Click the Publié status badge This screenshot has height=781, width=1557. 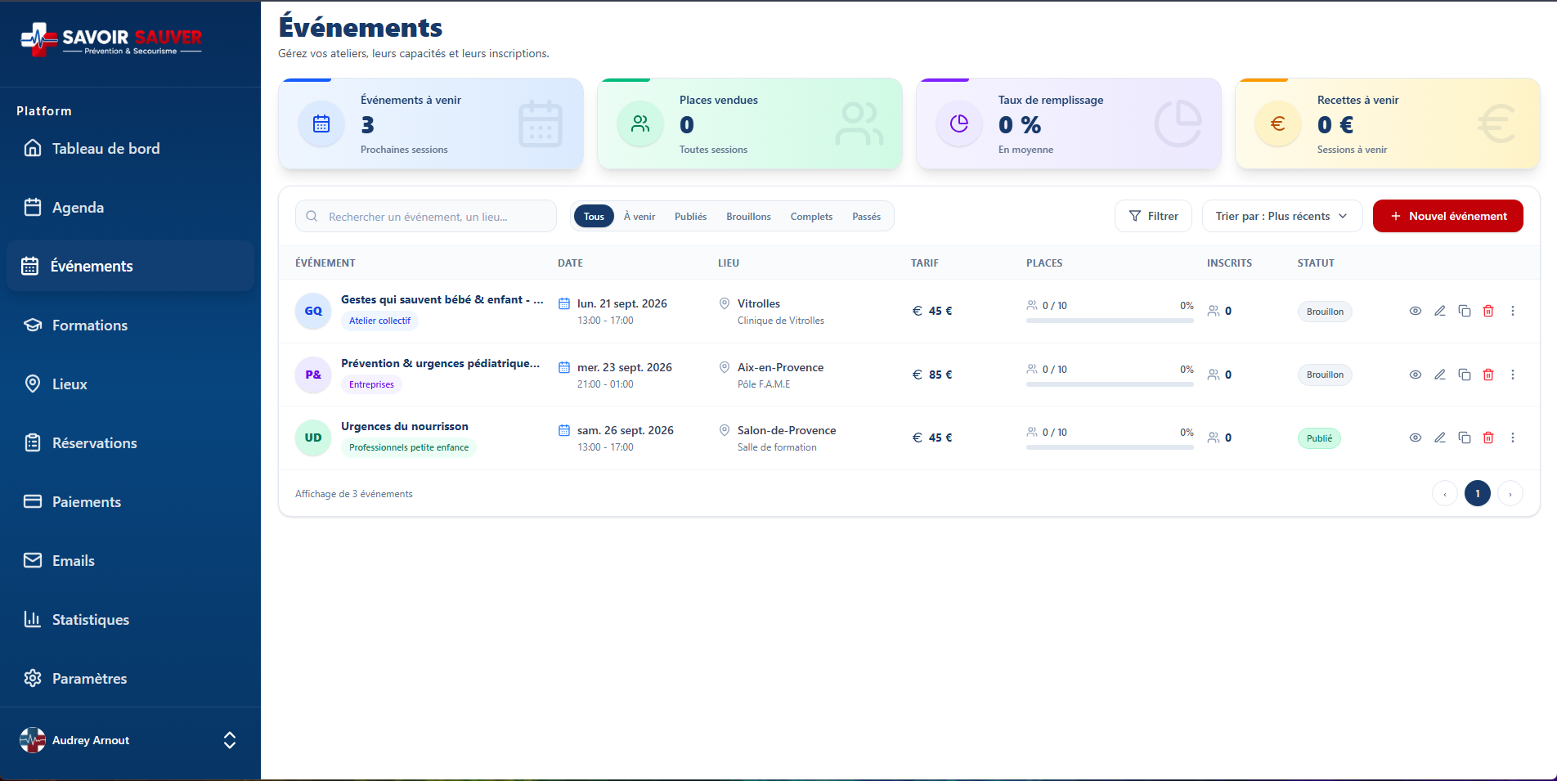(x=1319, y=438)
